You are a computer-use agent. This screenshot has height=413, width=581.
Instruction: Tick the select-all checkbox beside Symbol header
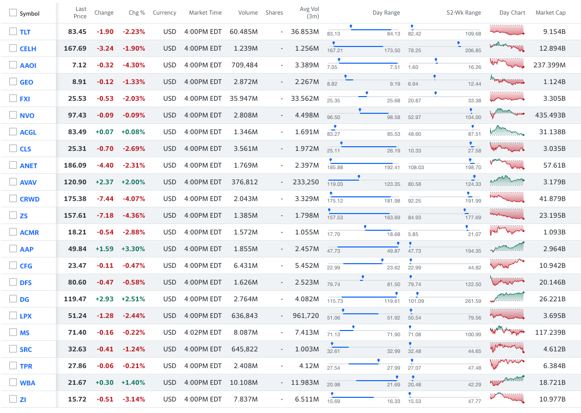click(13, 13)
